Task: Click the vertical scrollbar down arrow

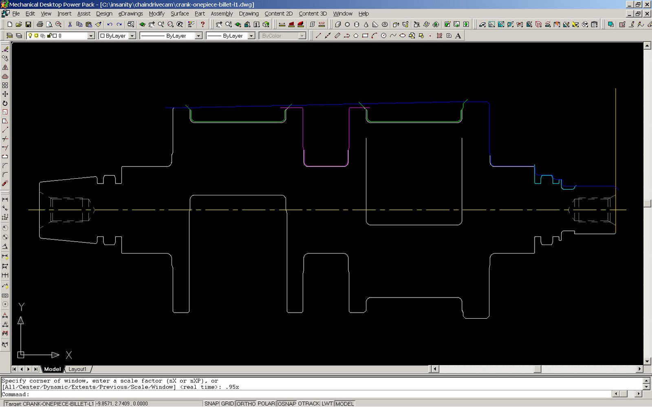Action: (647, 361)
